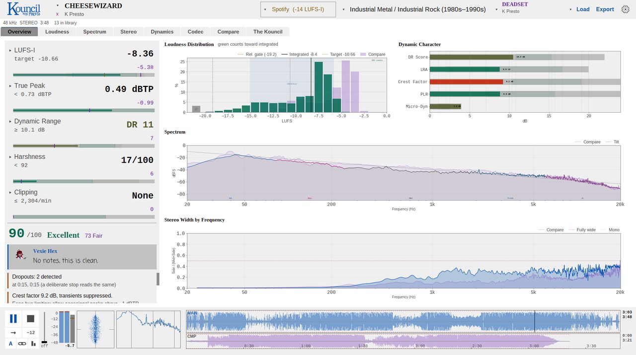This screenshot has height=355, width=636.
Task: Open the DEADSET compare track dropdown arrow
Action: tap(496, 9)
